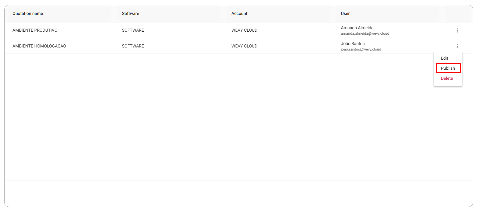479x210 pixels.
Task: Select Publish in the row menu
Action: (x=448, y=68)
